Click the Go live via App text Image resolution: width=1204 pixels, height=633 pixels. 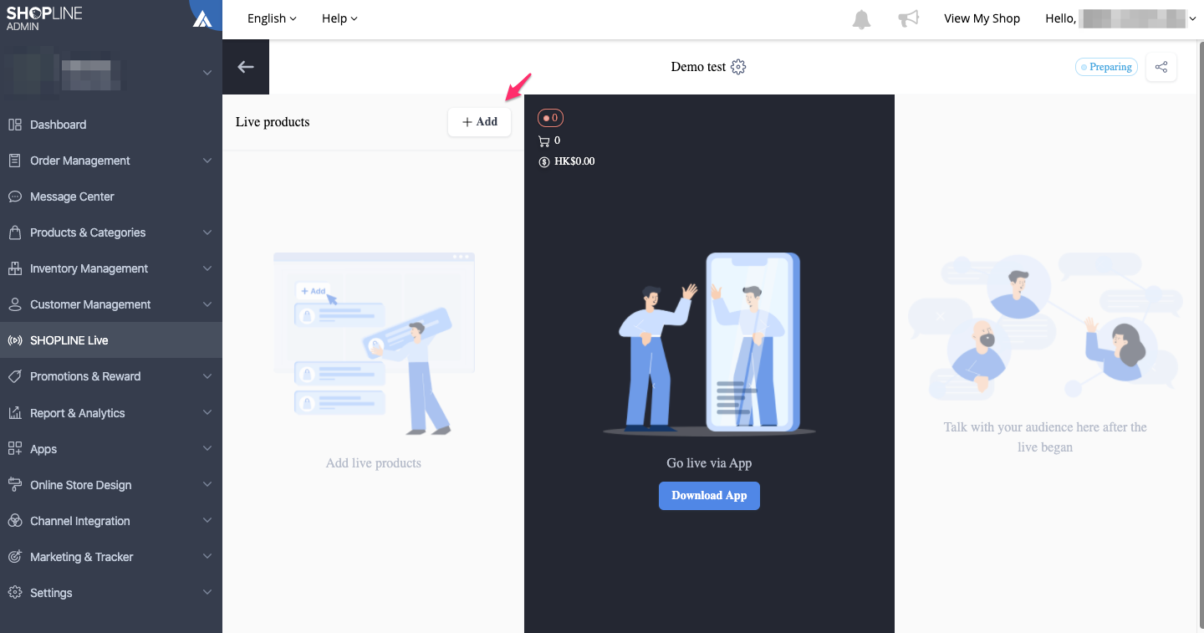click(709, 463)
